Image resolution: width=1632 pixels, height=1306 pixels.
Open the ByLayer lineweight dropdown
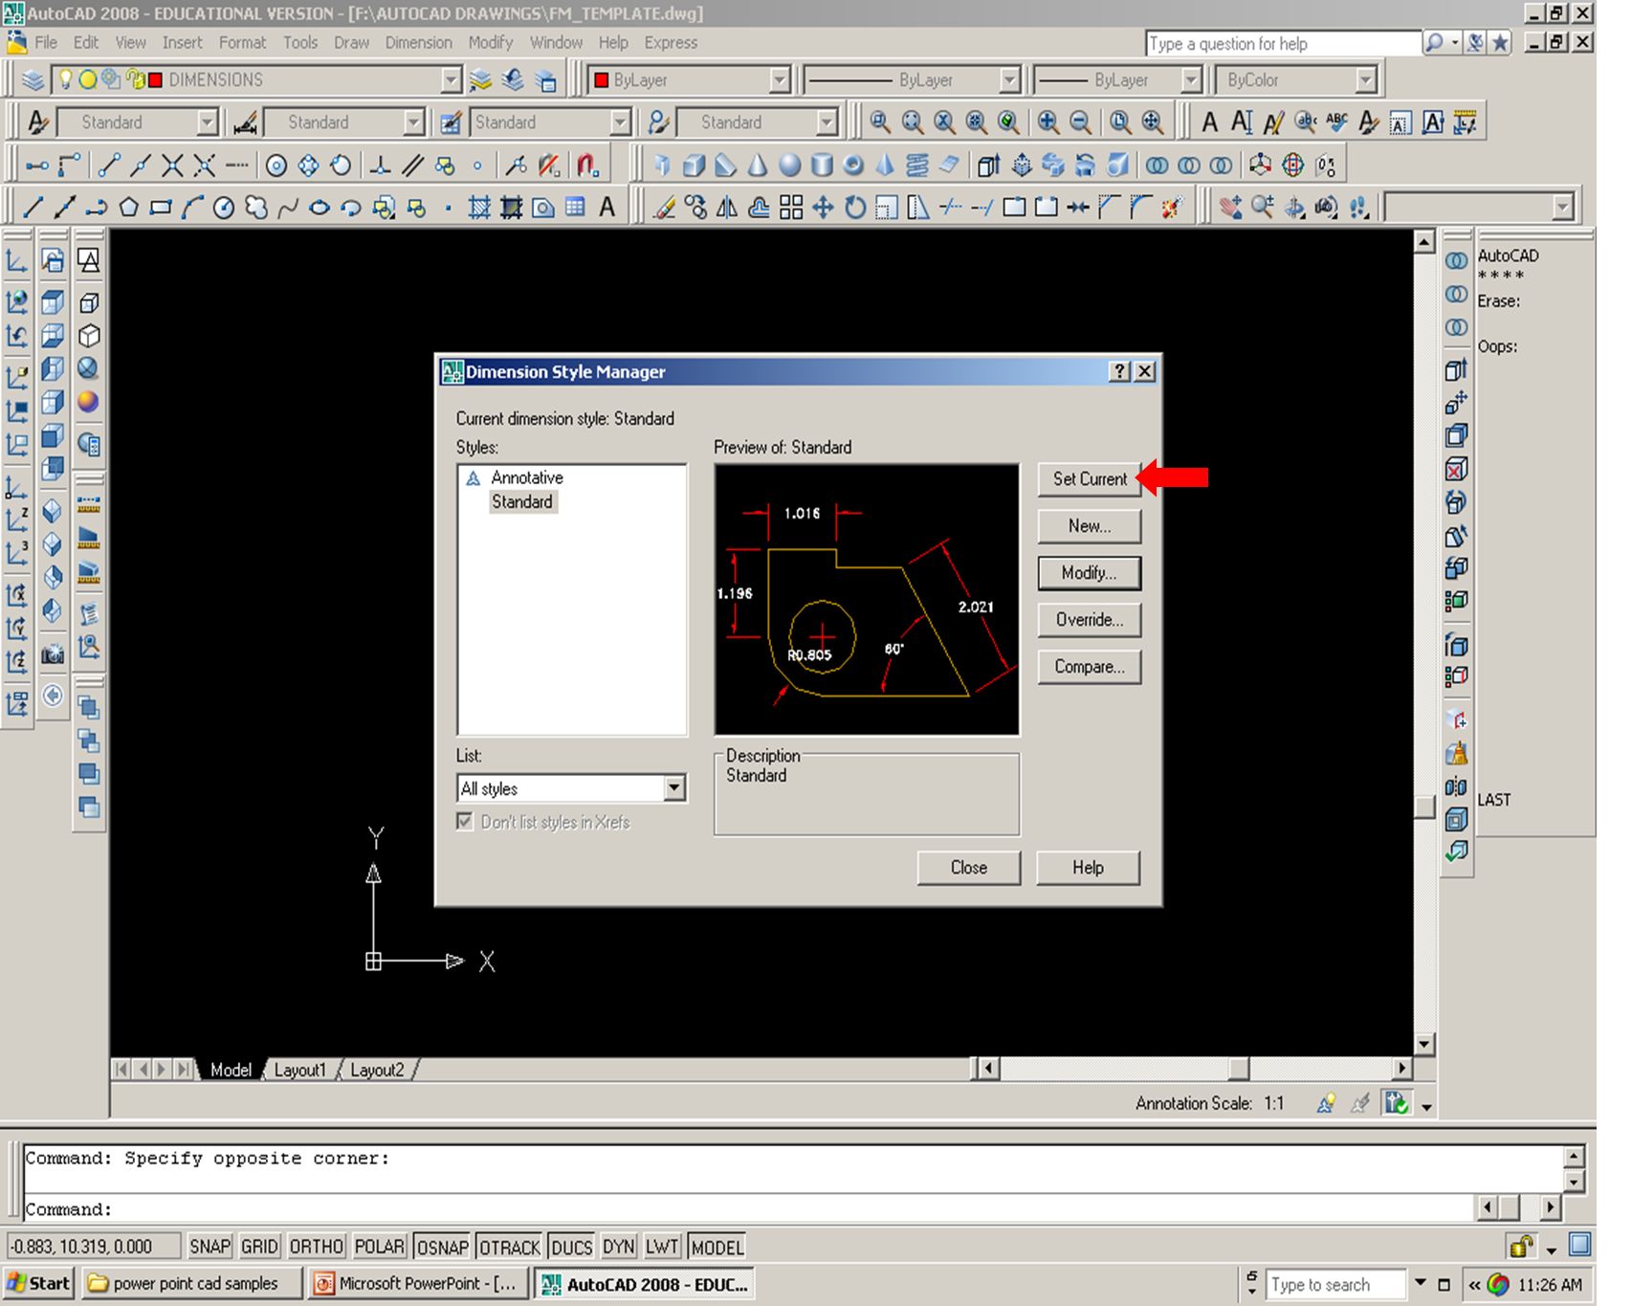pyautogui.click(x=1191, y=80)
